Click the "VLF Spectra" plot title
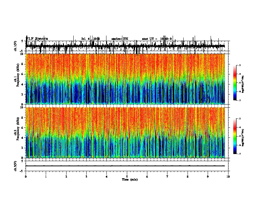Image resolution: width=257 pixels, height=198 pixels. click(37, 38)
